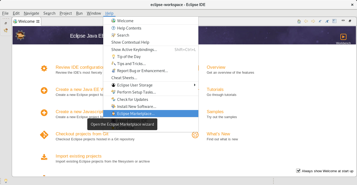
Task: Click the plus icon beside Create a new Java EE
Action: click(44, 91)
